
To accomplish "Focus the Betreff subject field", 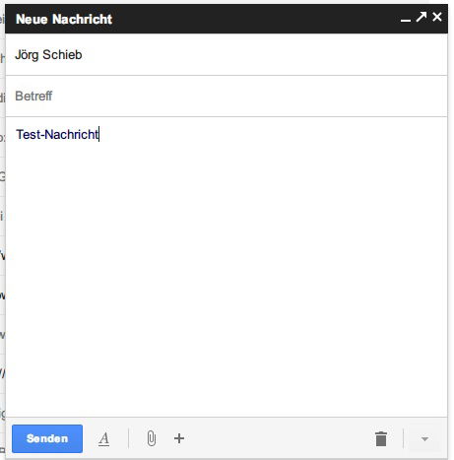I will (227, 97).
